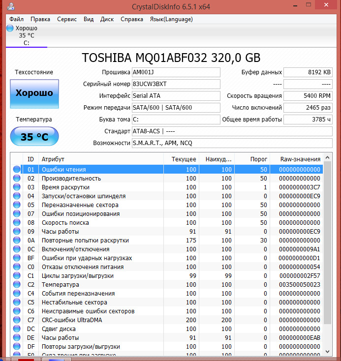Click the rotation speed field 5400 RPM
Screen dimensions: 341x361
tap(308, 96)
